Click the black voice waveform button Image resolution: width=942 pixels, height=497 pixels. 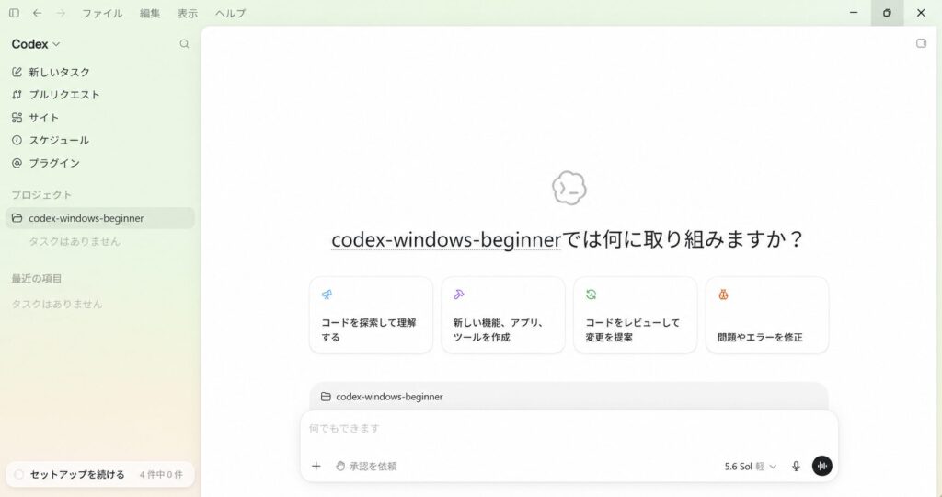822,466
